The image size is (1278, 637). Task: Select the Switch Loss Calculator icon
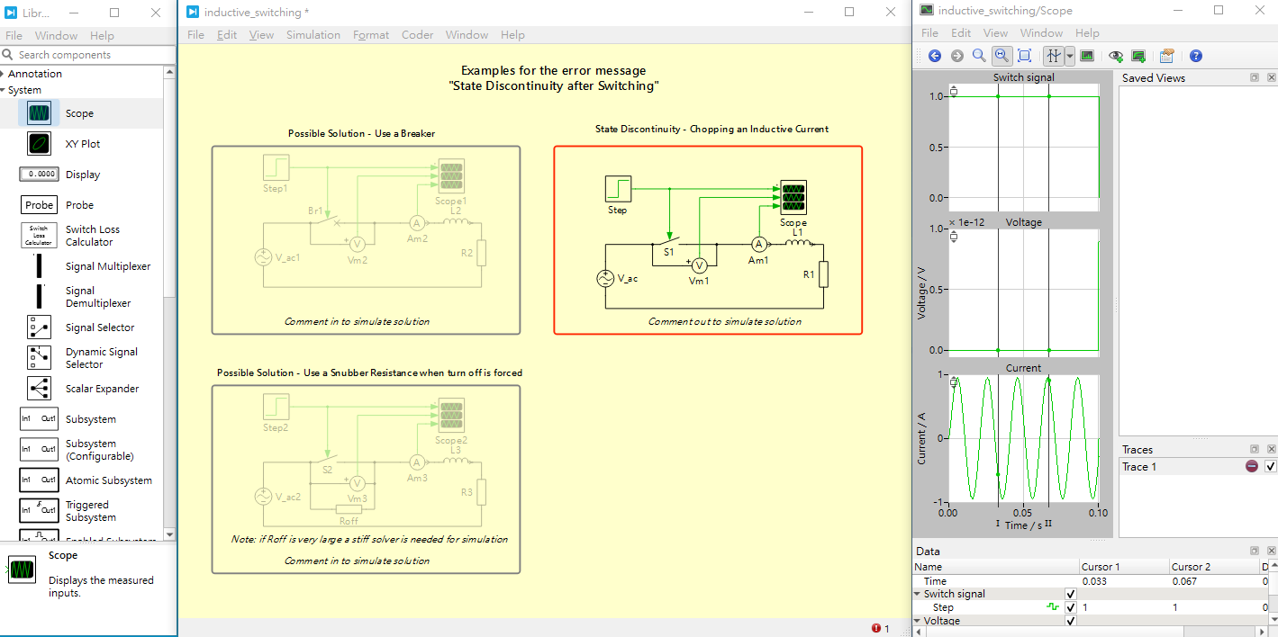[x=39, y=236]
